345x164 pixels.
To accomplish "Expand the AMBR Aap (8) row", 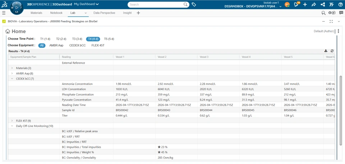I will point(12,73).
